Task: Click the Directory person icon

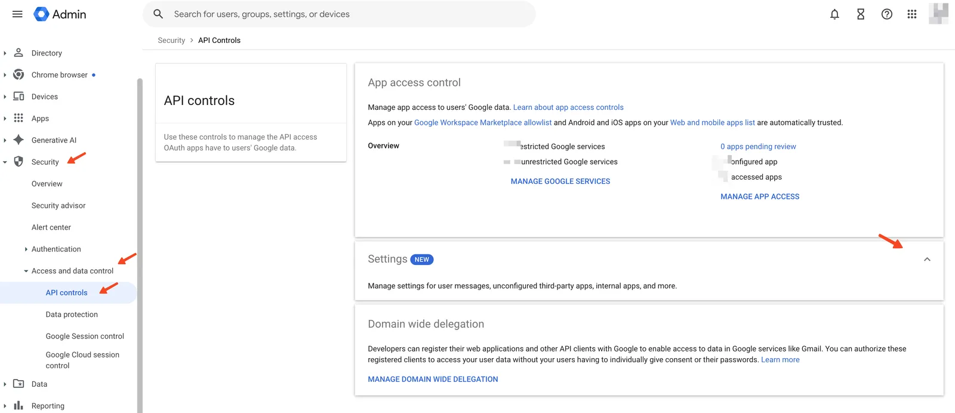Action: point(19,53)
